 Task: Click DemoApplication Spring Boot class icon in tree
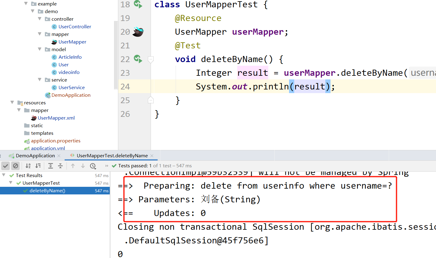[48, 95]
